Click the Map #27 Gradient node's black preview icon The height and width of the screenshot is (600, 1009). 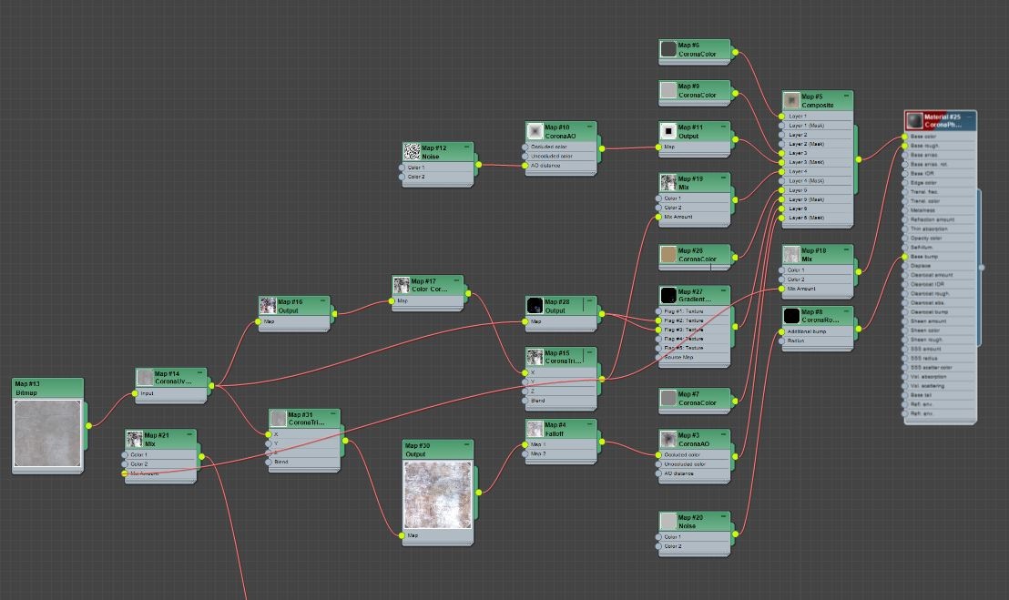pos(668,296)
